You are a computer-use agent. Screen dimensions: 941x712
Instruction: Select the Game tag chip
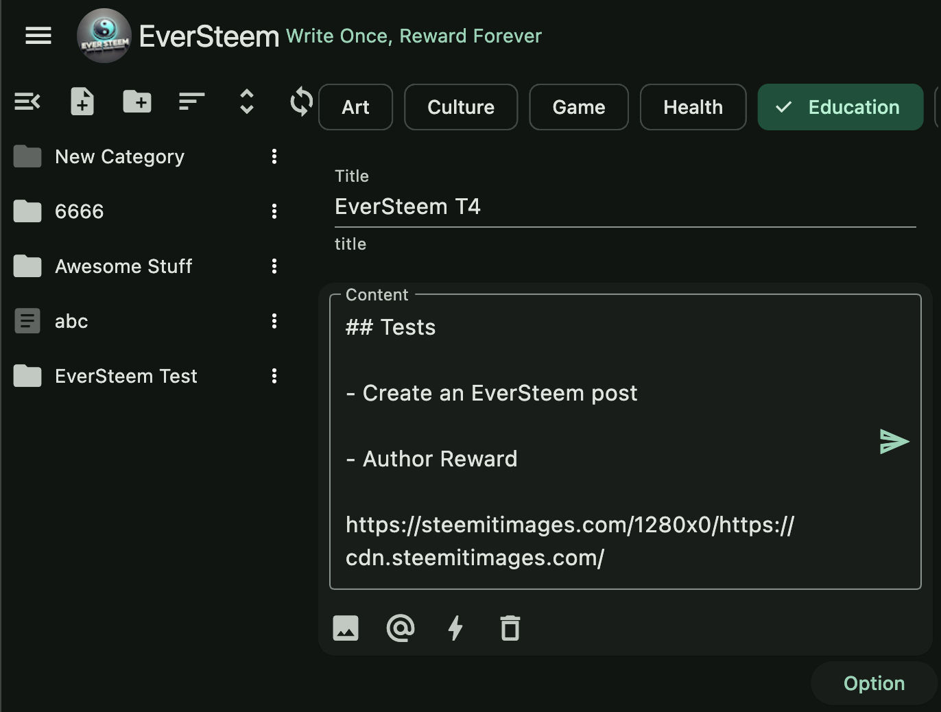click(579, 107)
